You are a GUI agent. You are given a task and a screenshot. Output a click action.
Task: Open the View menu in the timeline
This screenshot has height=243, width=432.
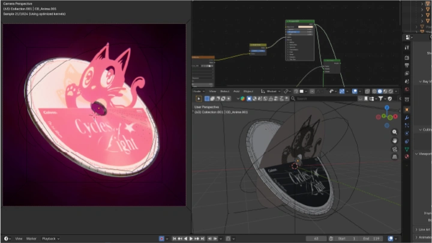pos(19,239)
